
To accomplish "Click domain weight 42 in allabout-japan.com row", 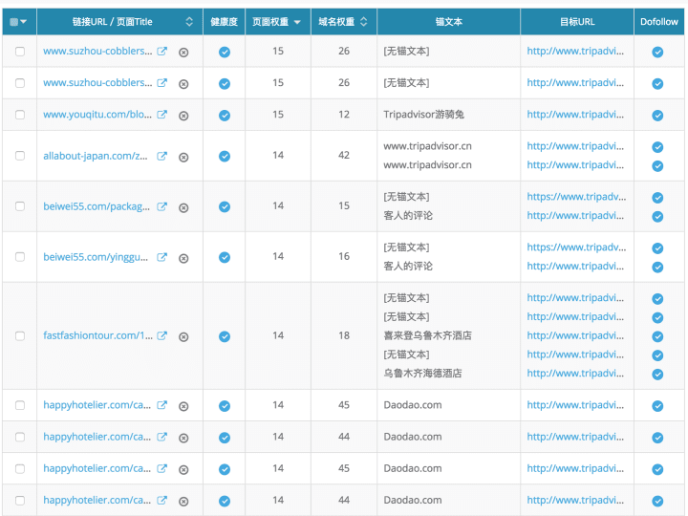I will (x=344, y=156).
